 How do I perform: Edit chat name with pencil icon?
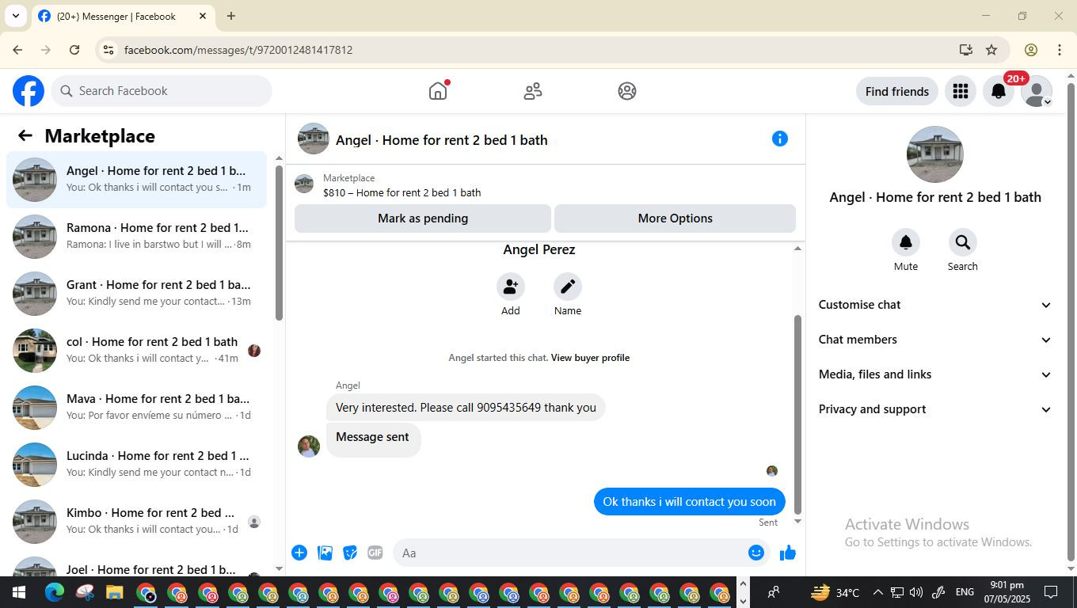coord(568,287)
